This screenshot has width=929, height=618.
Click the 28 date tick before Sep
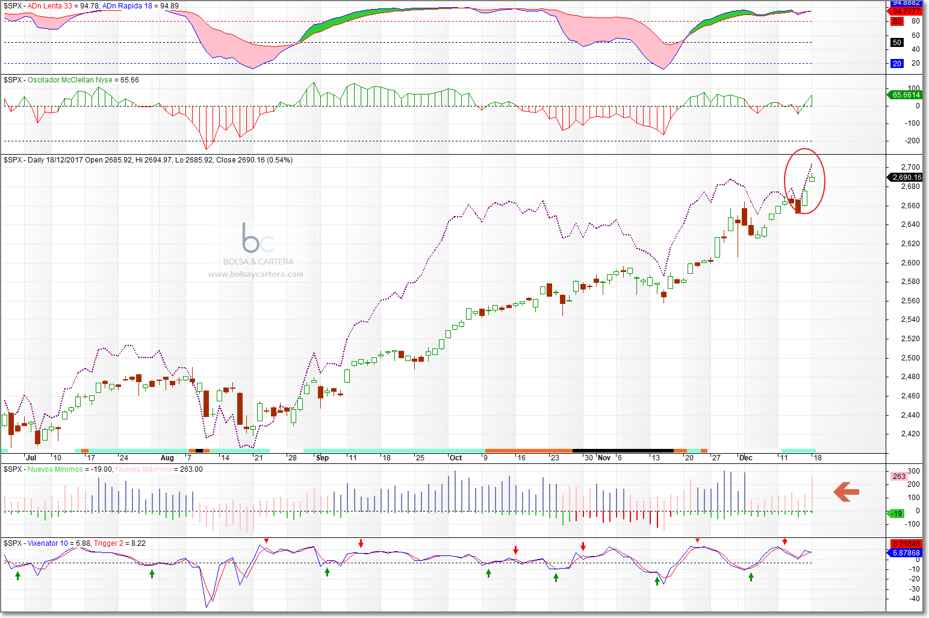pos(293,458)
